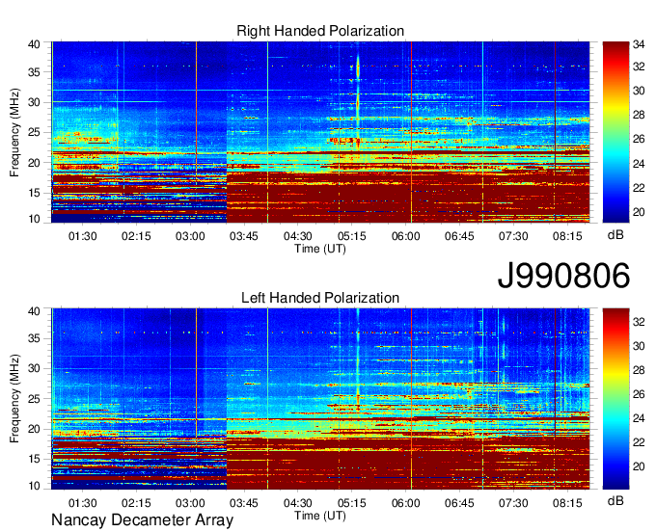Click the 25 MHz tick of Right Handed plot

pos(34,132)
